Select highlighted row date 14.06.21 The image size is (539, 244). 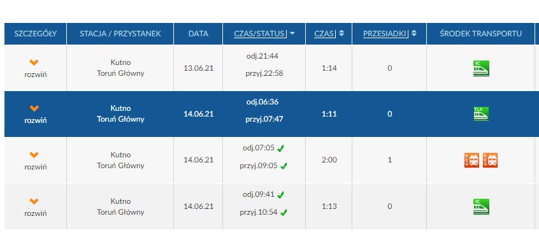pyautogui.click(x=198, y=114)
